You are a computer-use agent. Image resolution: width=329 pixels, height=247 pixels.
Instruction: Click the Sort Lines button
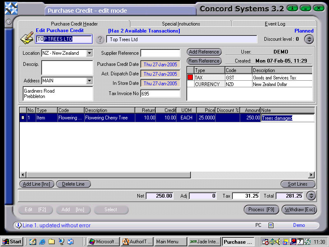click(x=297, y=184)
